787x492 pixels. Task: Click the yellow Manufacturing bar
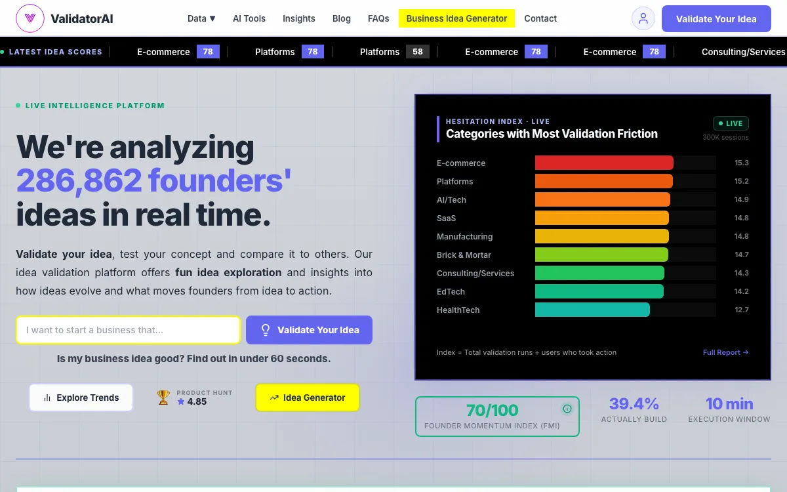(602, 236)
